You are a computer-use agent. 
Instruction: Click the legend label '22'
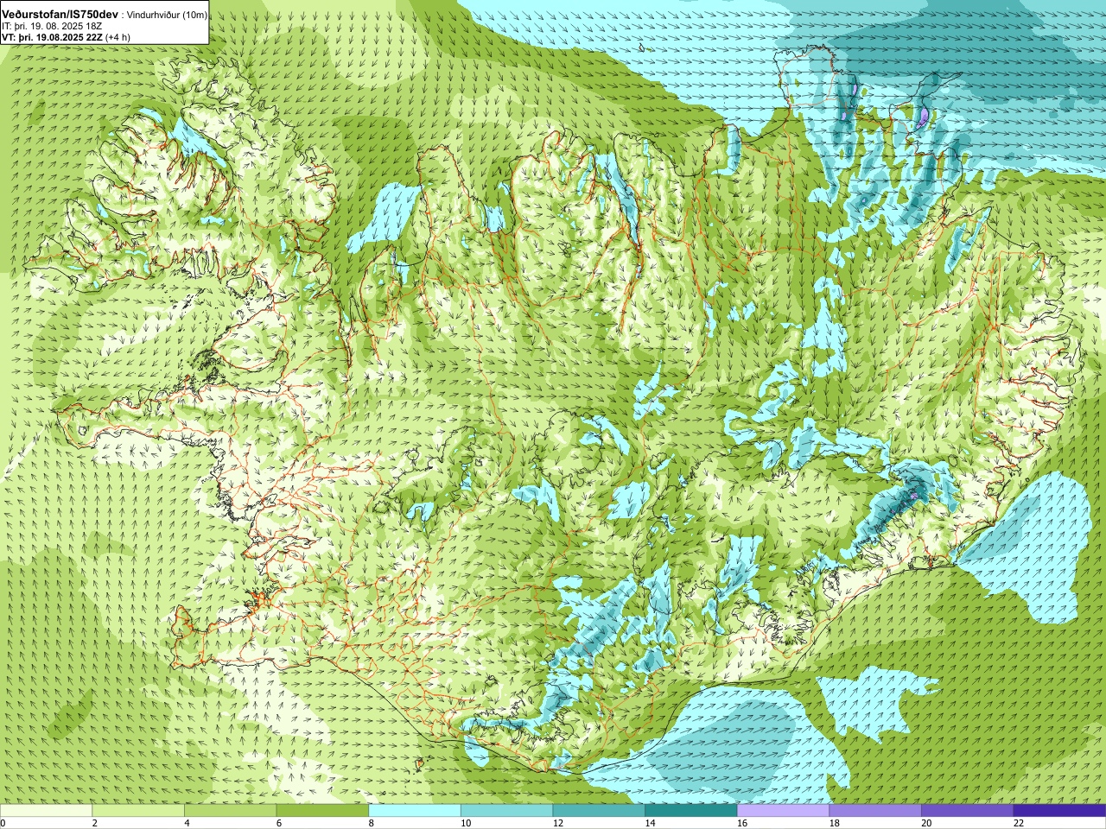(1019, 824)
